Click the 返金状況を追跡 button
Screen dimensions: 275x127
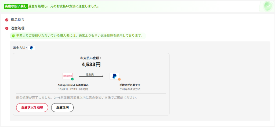tap(32, 107)
